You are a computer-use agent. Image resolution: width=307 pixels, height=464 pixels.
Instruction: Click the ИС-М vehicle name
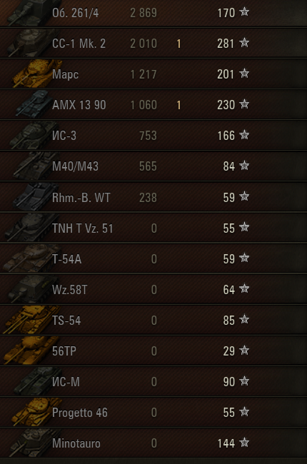pyautogui.click(x=66, y=382)
